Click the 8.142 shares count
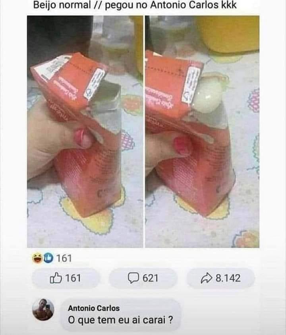Viewport: 286px width, 335px height. tap(228, 278)
